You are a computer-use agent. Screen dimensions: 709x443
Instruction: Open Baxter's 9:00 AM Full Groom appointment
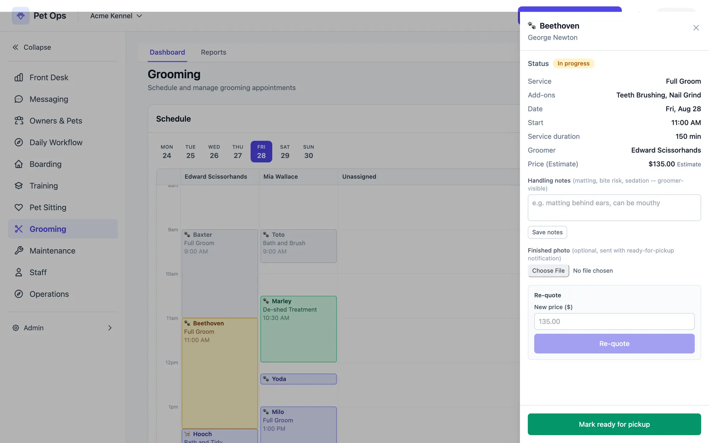click(x=220, y=273)
